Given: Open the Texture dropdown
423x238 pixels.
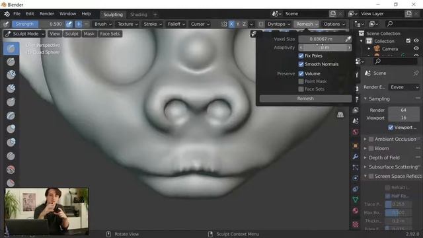Looking at the screenshot, I should pyautogui.click(x=128, y=24).
